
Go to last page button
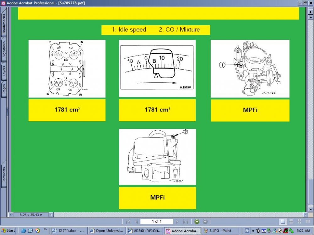[186, 222]
